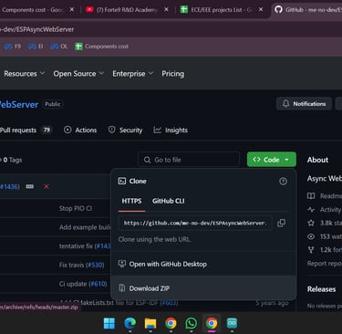Click the zip file icon for Download ZIP
The height and width of the screenshot is (334, 342).
(x=122, y=288)
